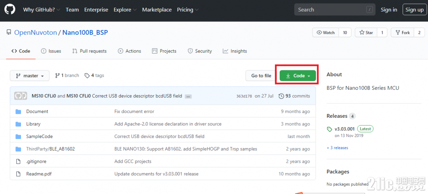Switch to the Pull requests tab
428x194 pixels.
[90, 51]
